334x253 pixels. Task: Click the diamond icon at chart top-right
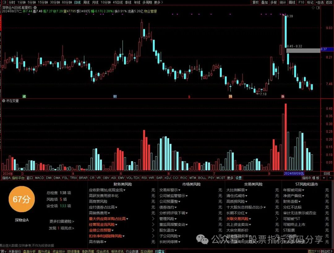313,8
